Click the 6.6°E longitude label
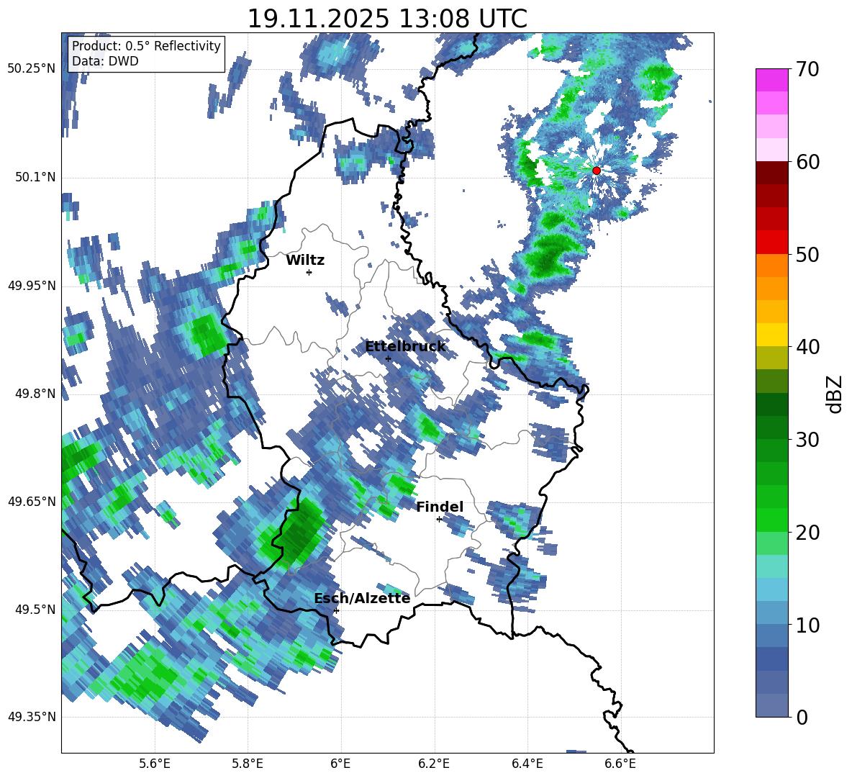The height and width of the screenshot is (778, 852). coord(620,764)
